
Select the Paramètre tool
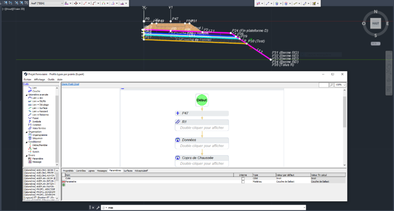[x=36, y=159]
